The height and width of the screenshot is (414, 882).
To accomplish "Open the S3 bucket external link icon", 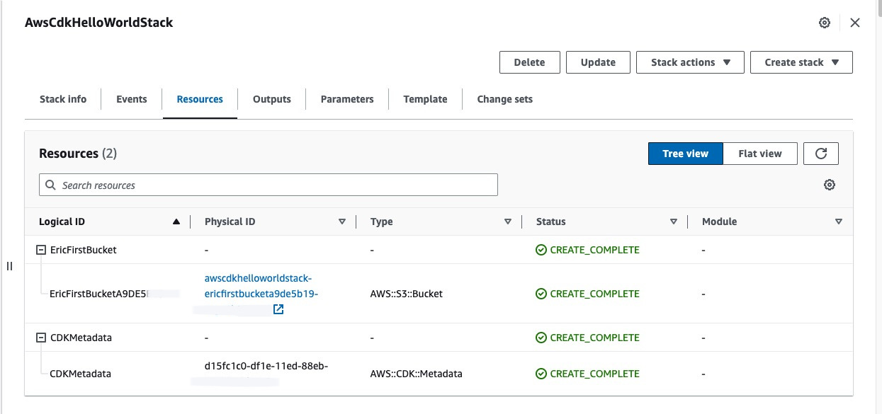I will tap(278, 309).
